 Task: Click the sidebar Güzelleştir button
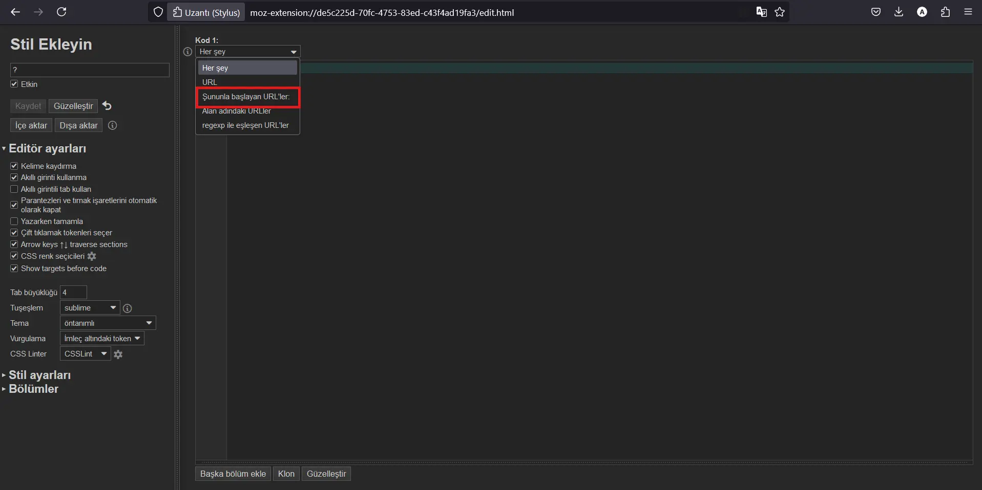pyautogui.click(x=73, y=106)
